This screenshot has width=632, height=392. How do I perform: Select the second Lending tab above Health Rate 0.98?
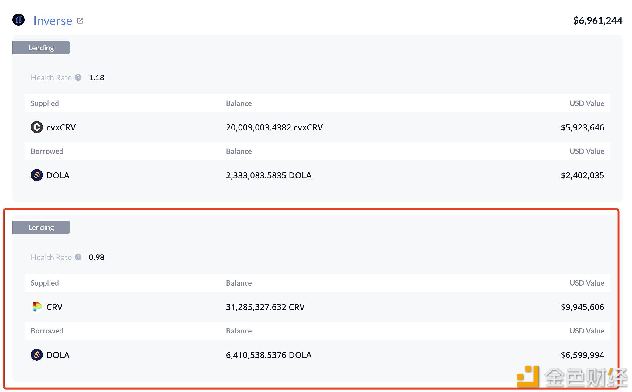click(41, 227)
